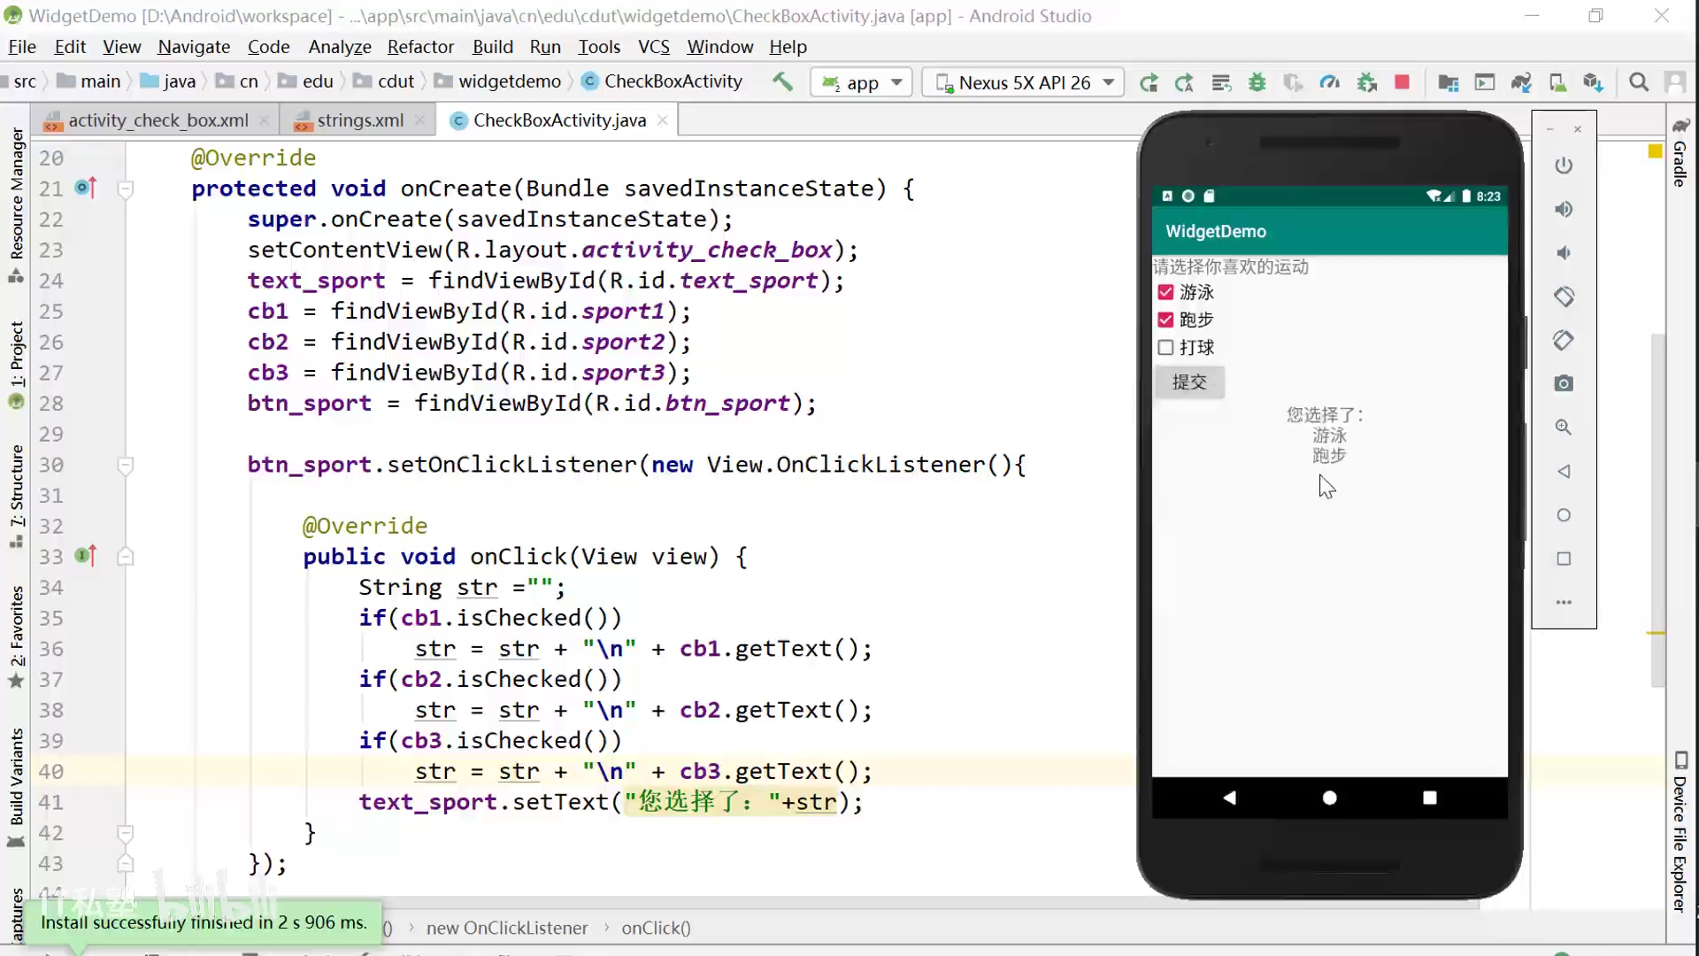Click the Debug app bug icon

click(x=1257, y=82)
